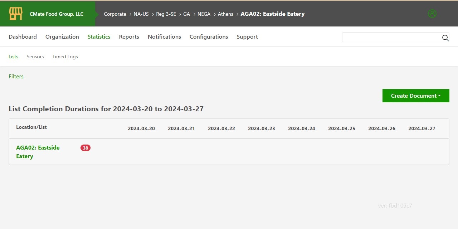
Task: Click inside the search input field
Action: (x=390, y=37)
